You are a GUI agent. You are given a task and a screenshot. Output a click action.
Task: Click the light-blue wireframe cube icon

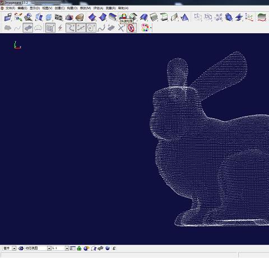click(x=49, y=17)
